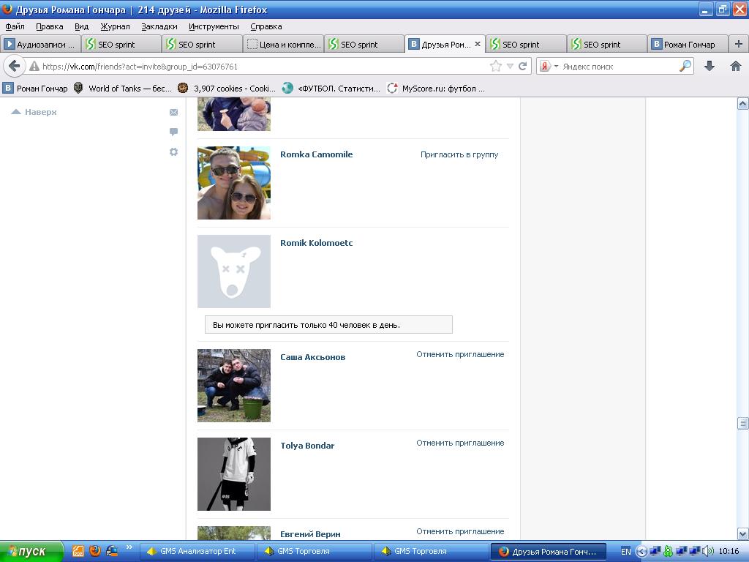749x562 pixels.
Task: Open the «ФУТБОЛ. Статисти... bookmark
Action: point(331,88)
